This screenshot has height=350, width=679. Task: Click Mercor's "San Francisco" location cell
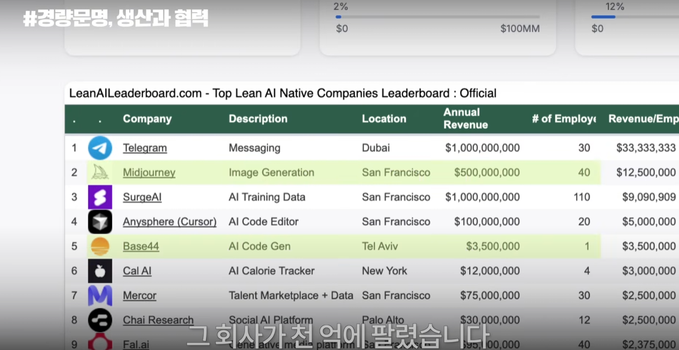(x=396, y=295)
